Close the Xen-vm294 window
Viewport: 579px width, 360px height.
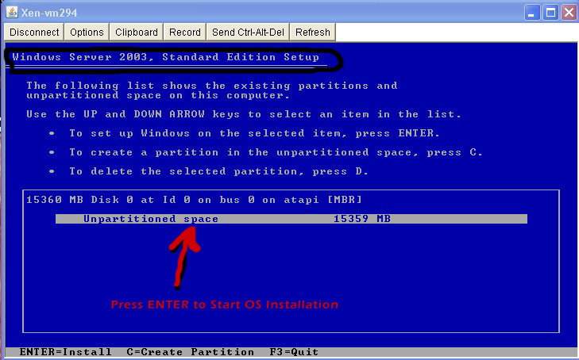point(569,13)
